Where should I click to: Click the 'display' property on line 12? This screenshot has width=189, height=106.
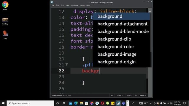(x=83, y=11)
